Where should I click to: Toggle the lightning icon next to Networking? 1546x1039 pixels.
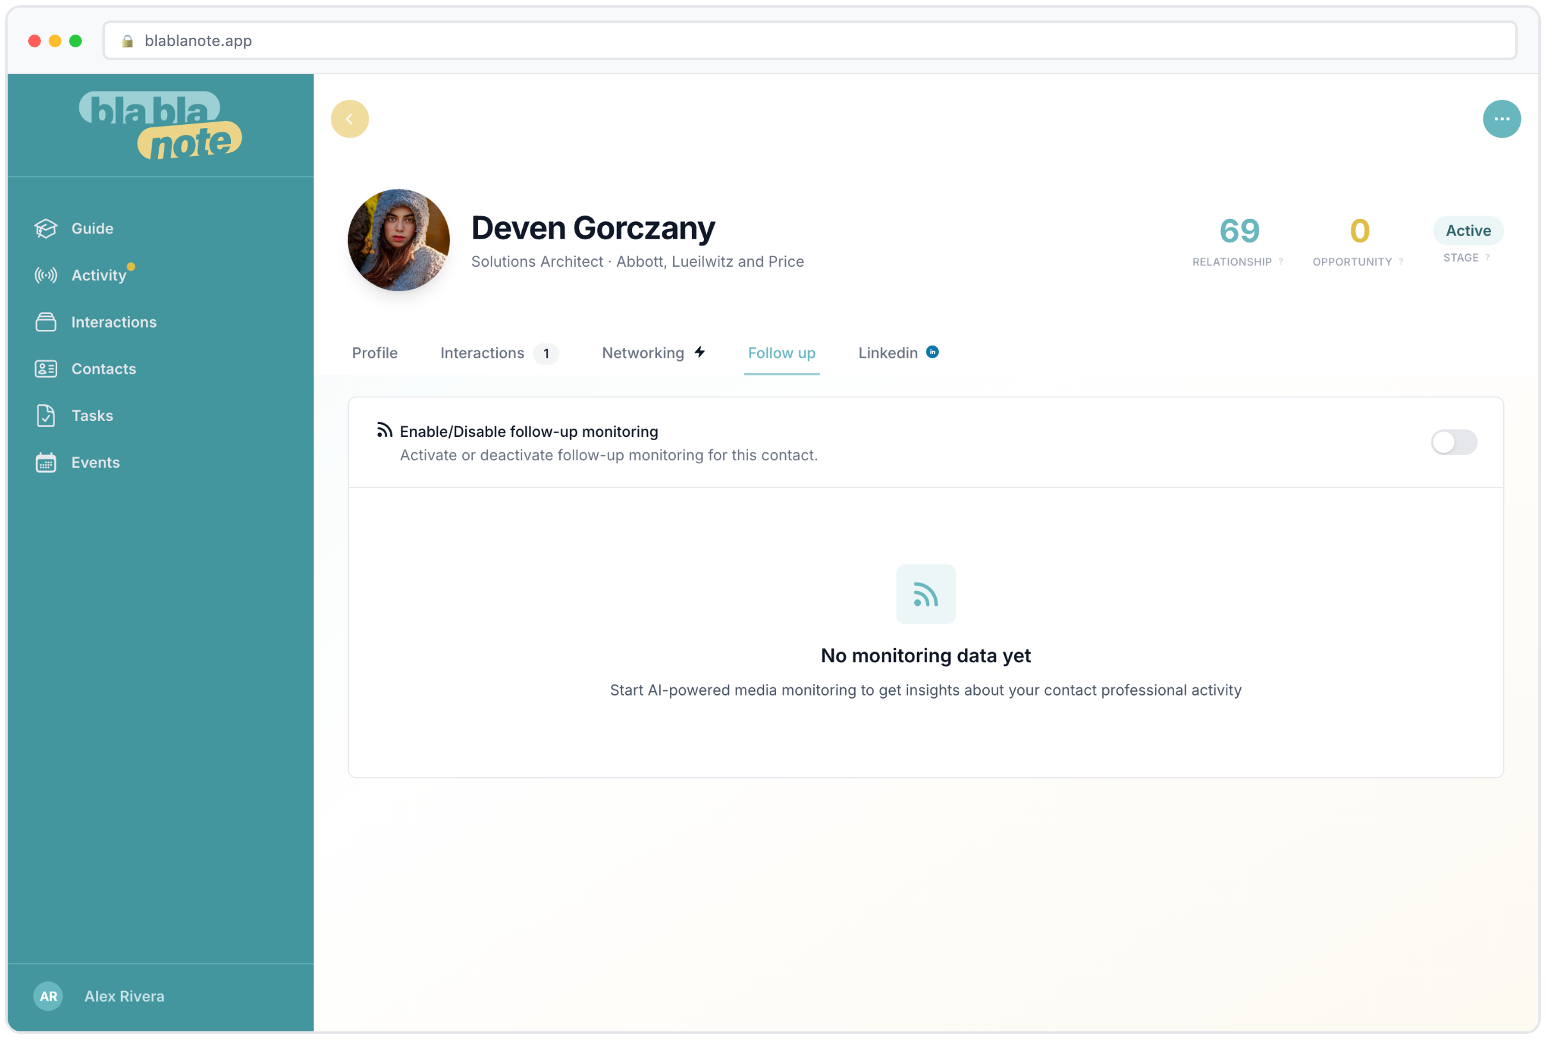[x=700, y=352]
